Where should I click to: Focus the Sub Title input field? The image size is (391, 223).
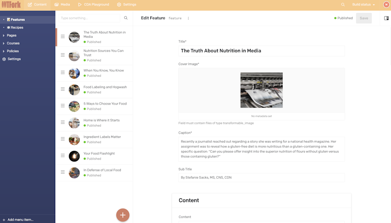(x=262, y=177)
